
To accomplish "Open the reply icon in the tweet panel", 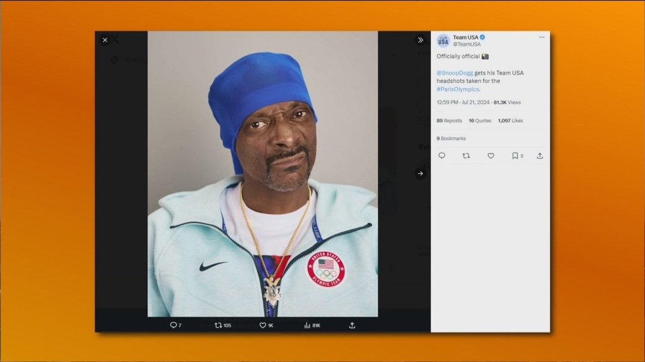I will click(x=441, y=156).
